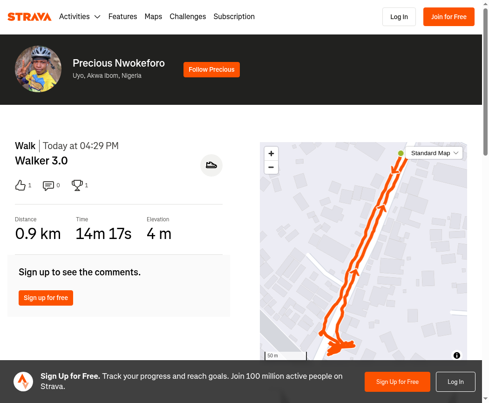Viewport: 489px width, 403px height.
Task: Click the Strava logo
Action: pos(29,17)
